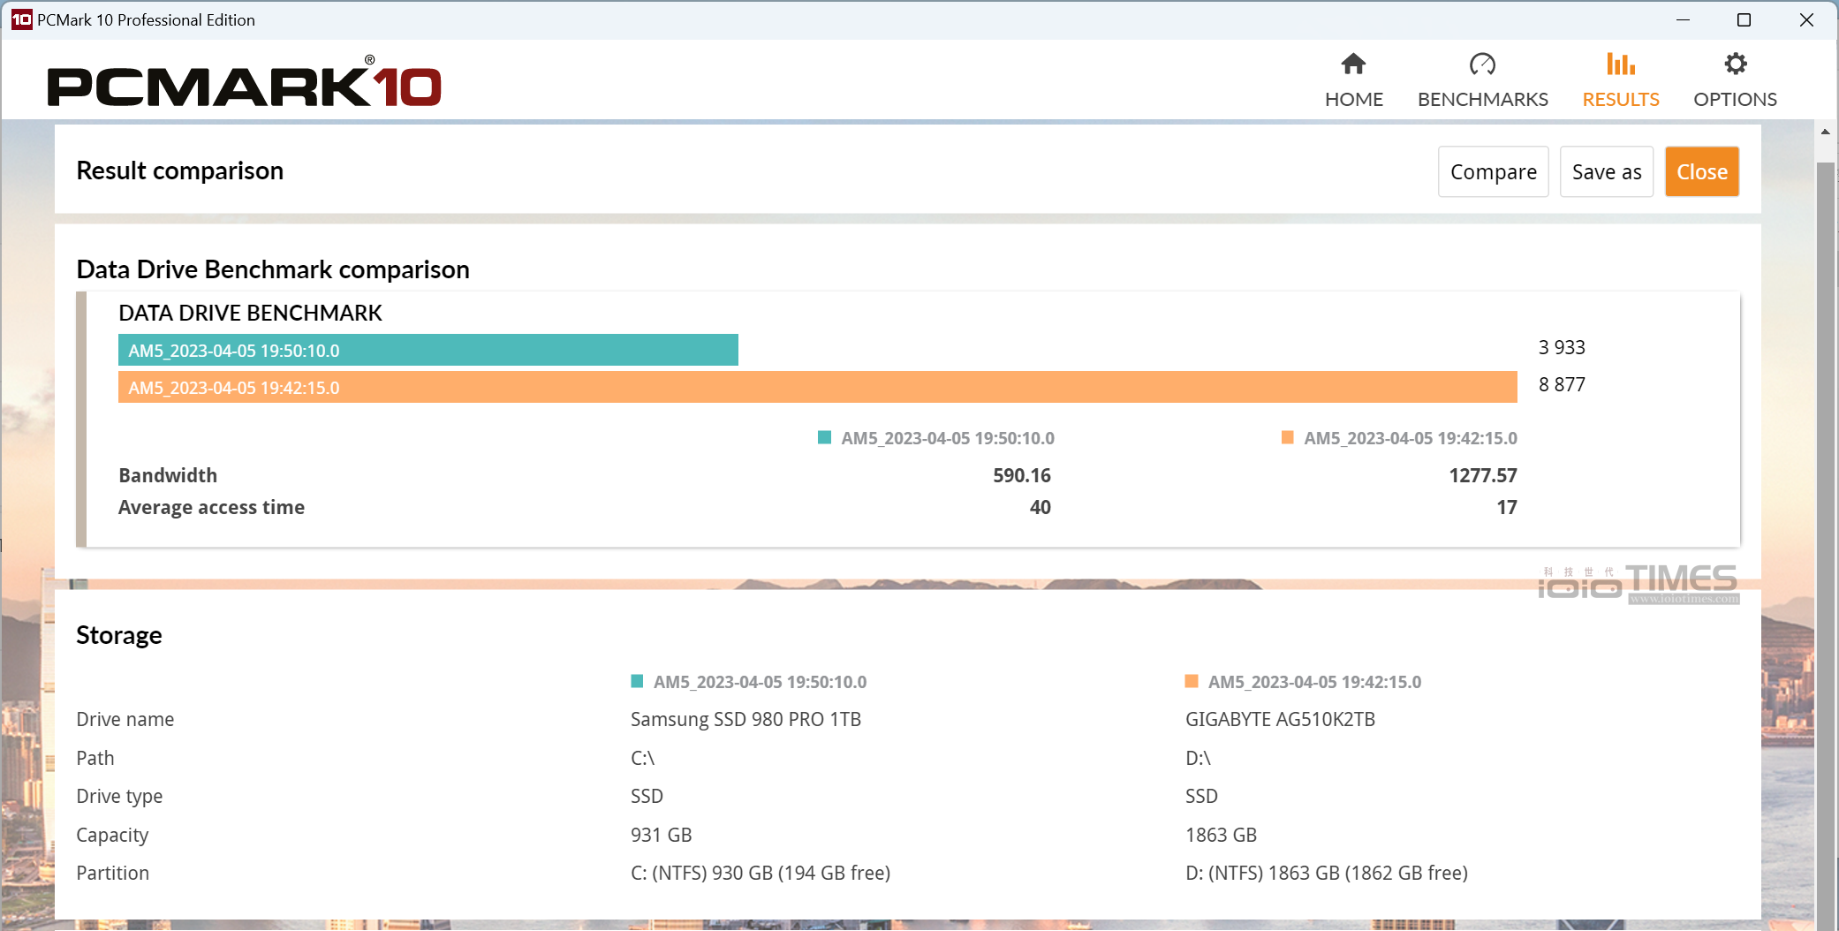Click the Compare button
The image size is (1839, 931).
click(x=1493, y=171)
